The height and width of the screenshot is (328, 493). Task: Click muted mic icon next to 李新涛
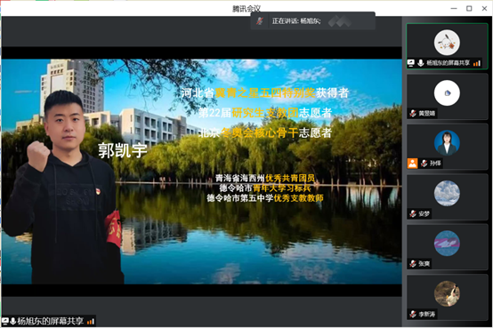click(x=413, y=314)
